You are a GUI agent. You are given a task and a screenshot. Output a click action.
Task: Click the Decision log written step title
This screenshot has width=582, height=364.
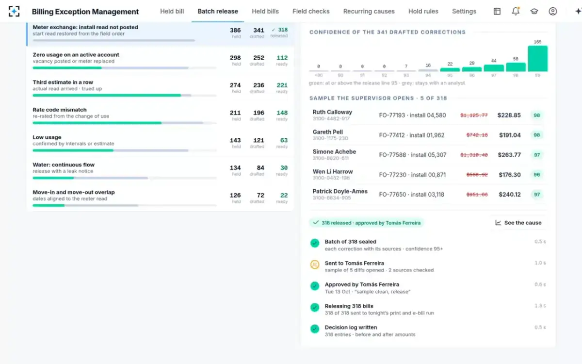point(351,328)
